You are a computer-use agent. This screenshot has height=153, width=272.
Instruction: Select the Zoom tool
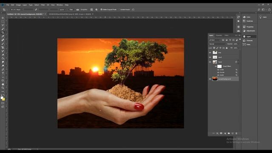(3, 88)
